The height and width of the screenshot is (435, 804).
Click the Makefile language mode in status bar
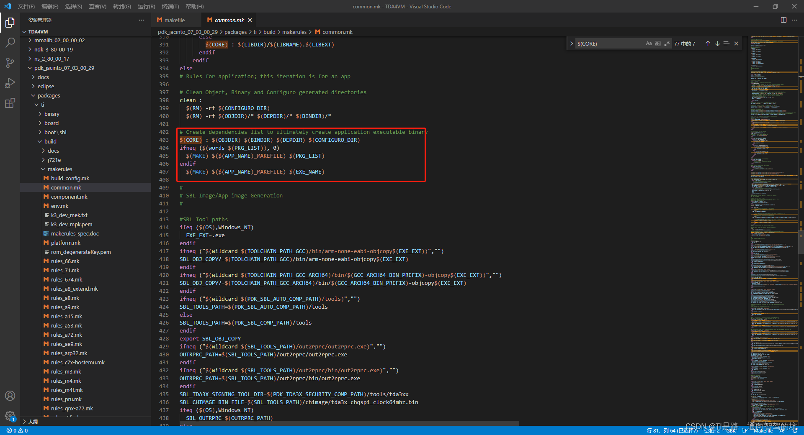(x=763, y=430)
